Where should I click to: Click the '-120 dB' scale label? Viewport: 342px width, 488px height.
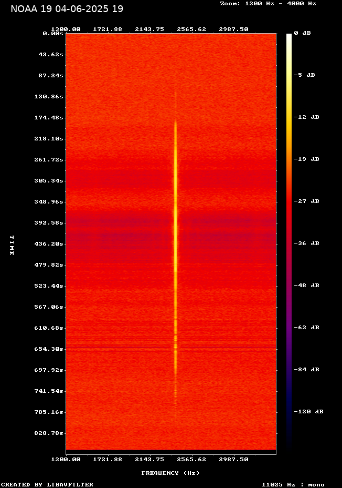[309, 411]
